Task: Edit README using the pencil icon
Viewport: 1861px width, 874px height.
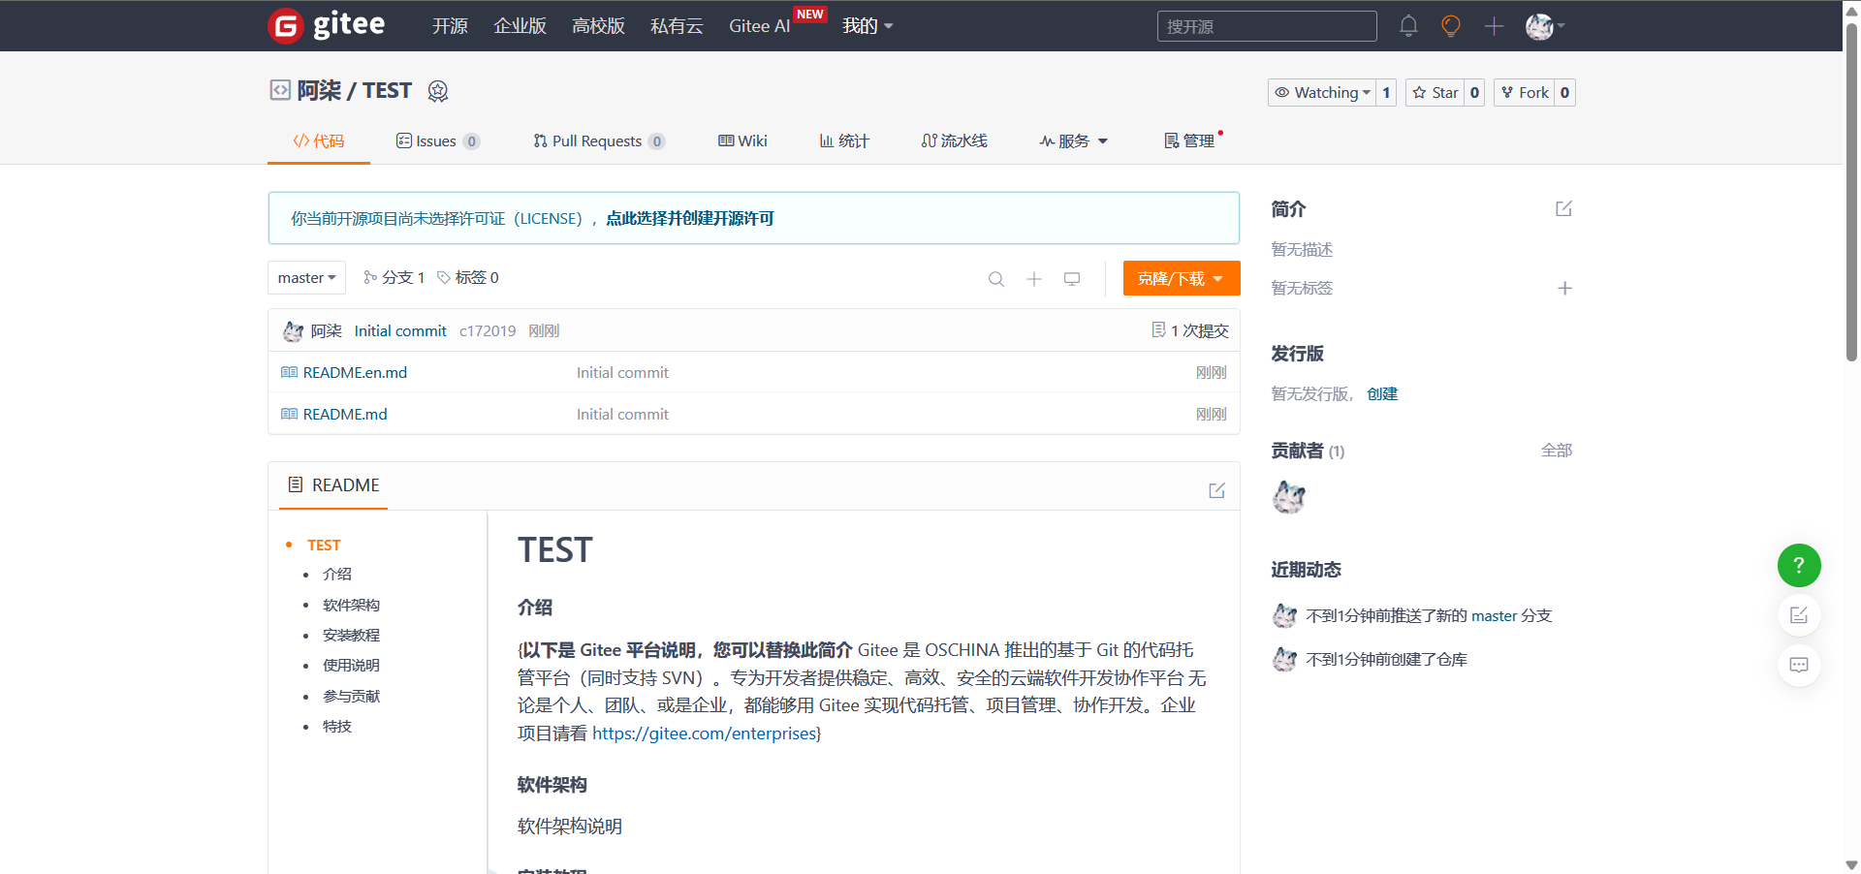Action: point(1216,490)
